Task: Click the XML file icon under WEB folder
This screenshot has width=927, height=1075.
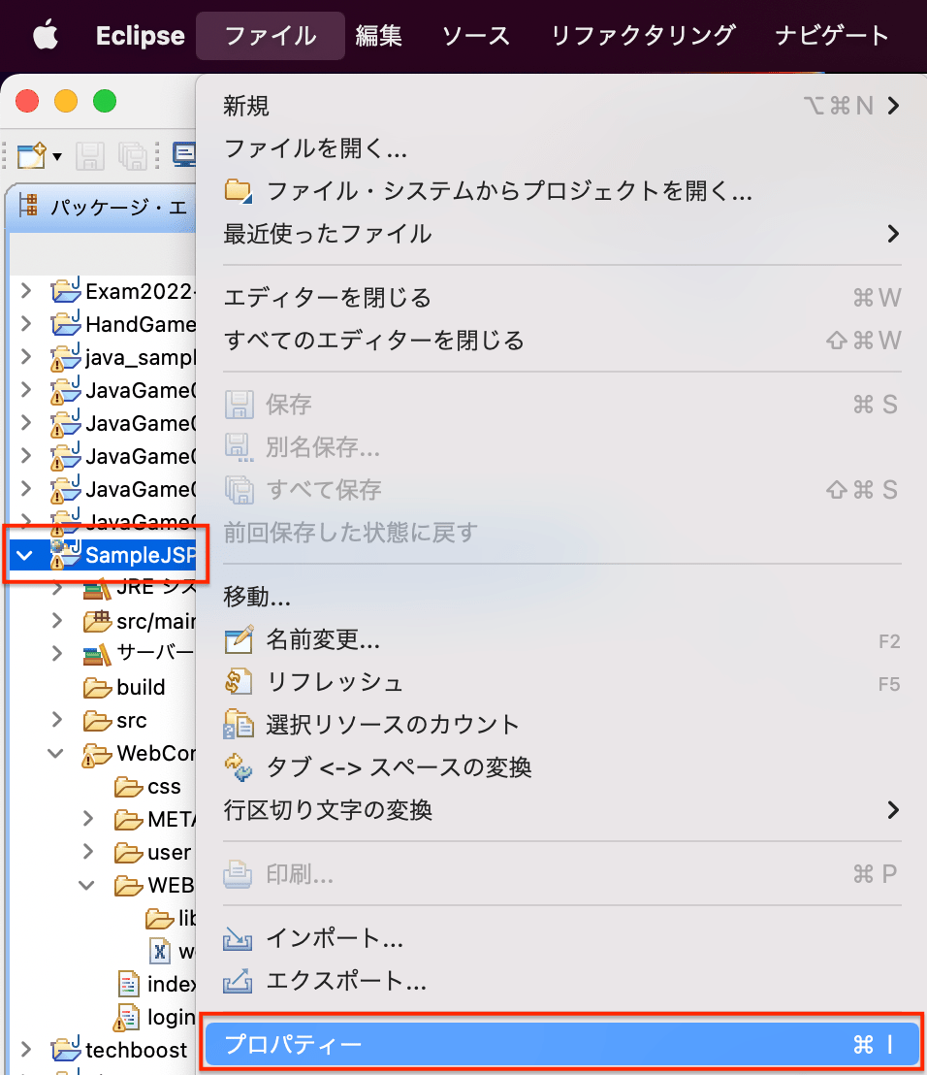Action: tap(160, 951)
